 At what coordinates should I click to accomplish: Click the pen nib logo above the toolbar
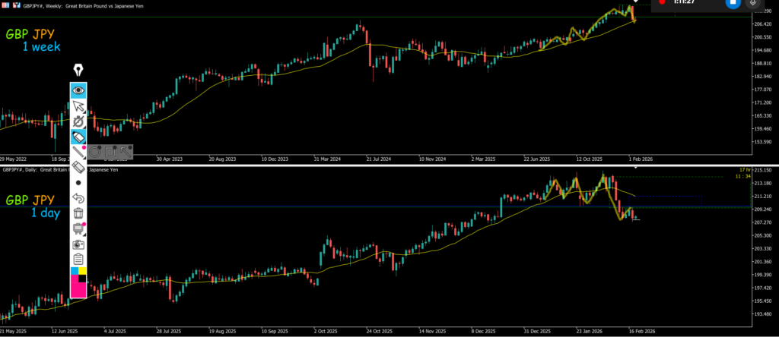click(78, 71)
